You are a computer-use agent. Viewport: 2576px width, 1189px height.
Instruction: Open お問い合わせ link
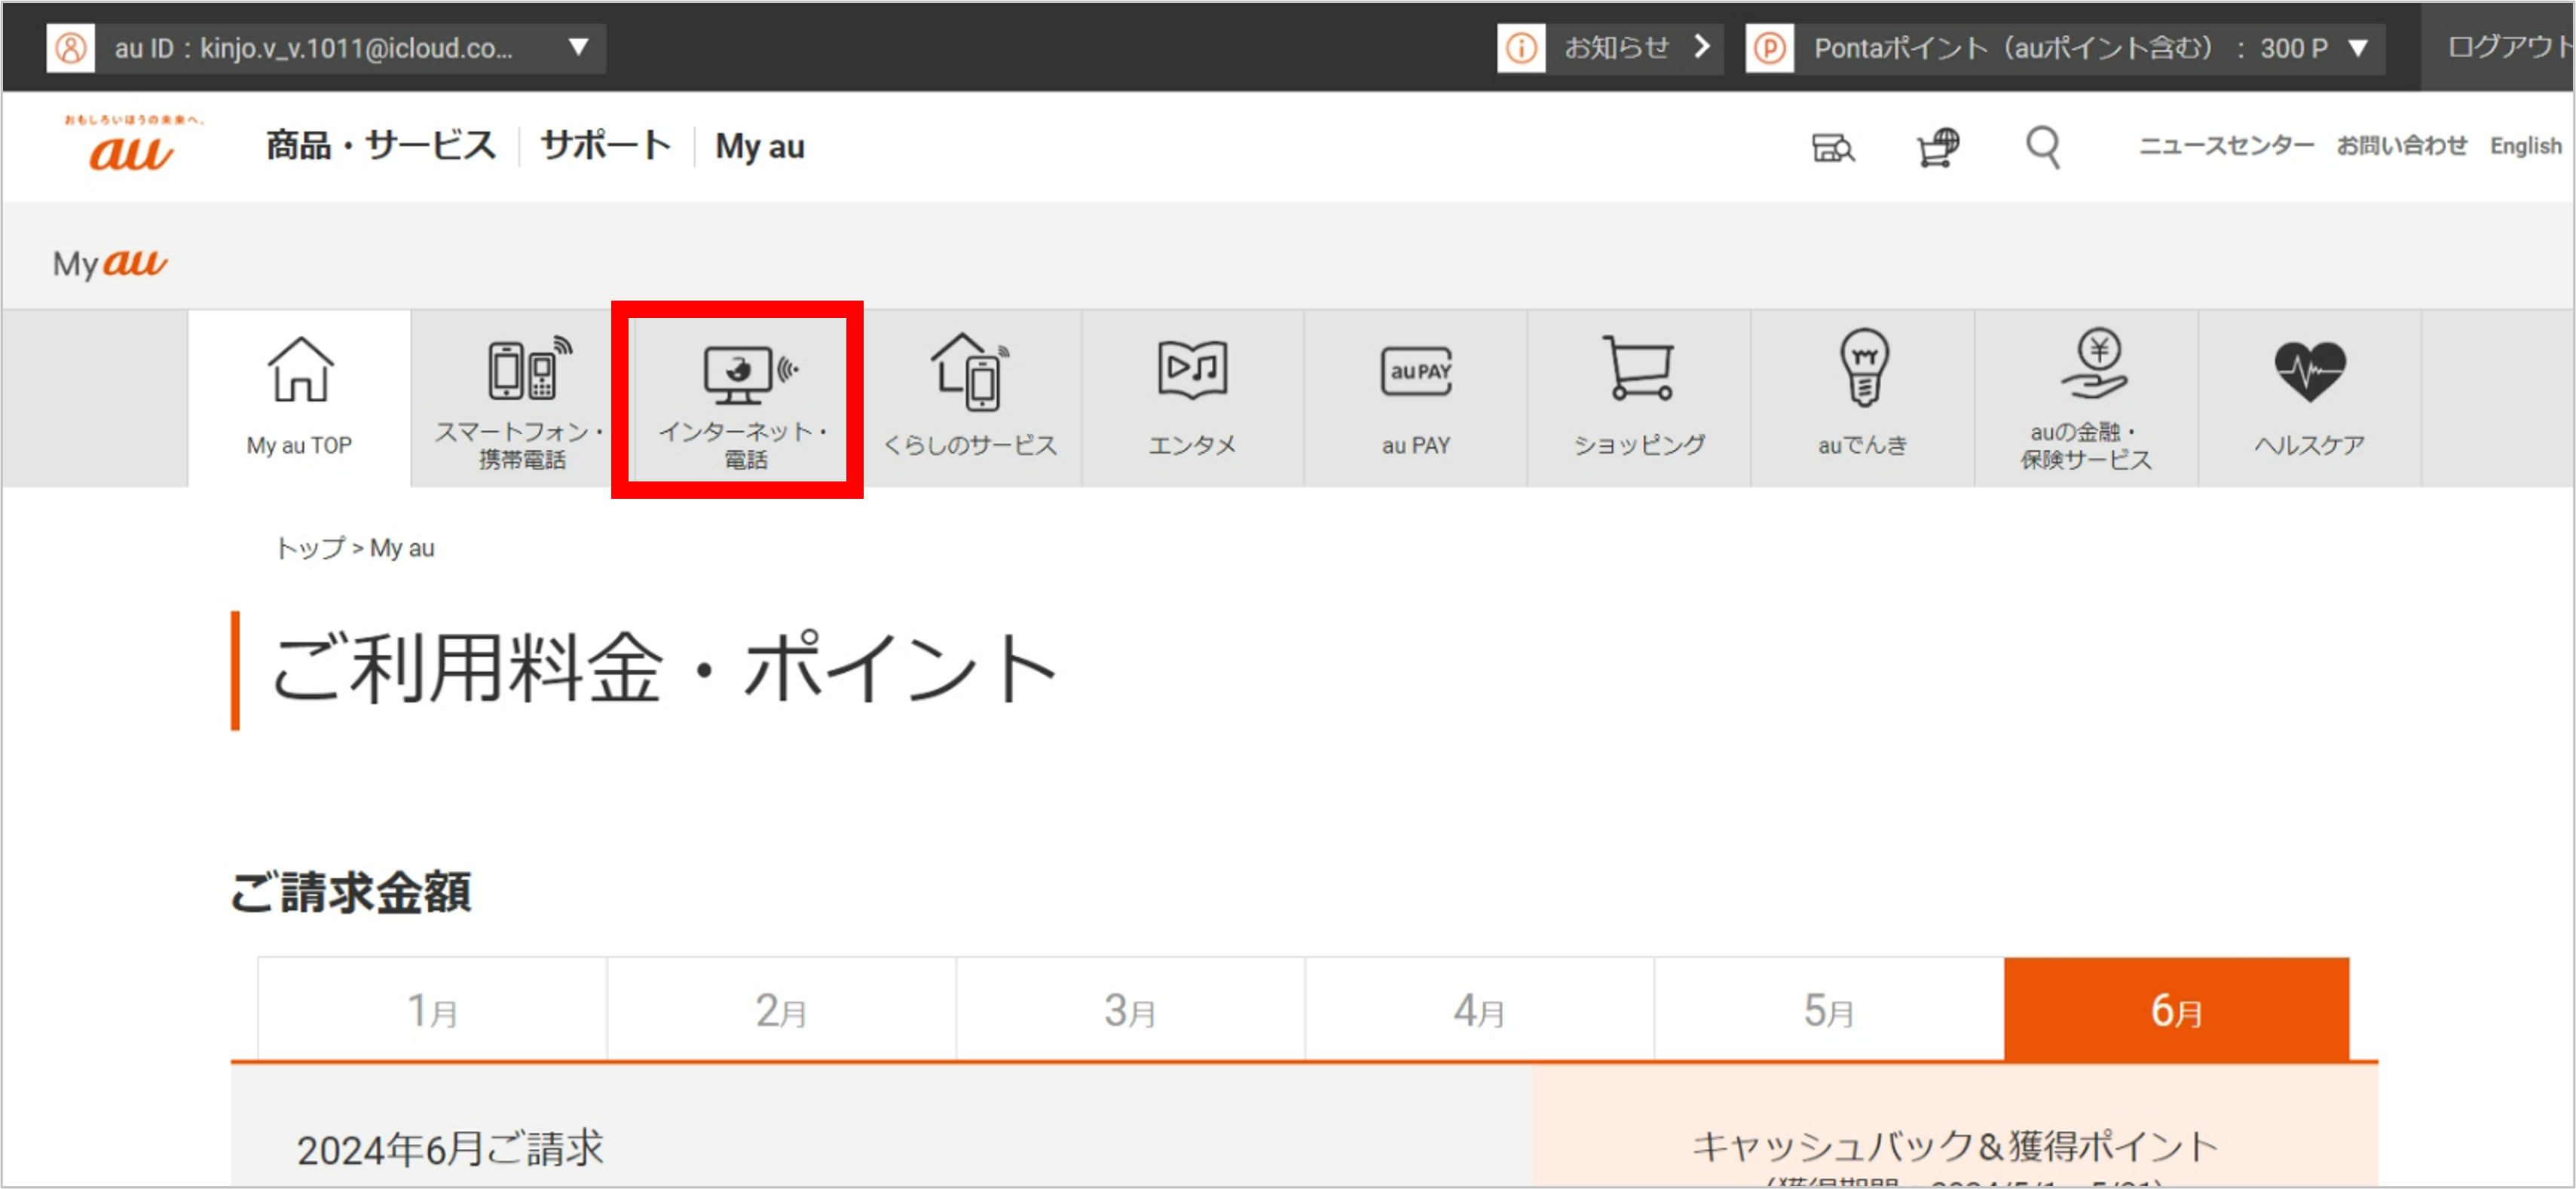pos(2402,146)
